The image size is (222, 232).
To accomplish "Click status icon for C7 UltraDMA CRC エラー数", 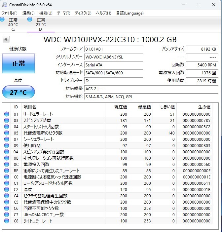I will 7,214.
